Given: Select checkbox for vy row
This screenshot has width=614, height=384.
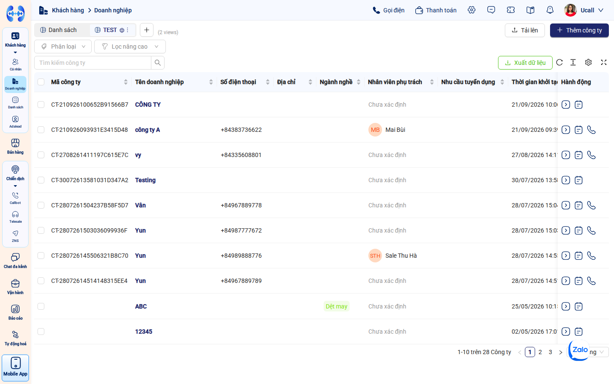Looking at the screenshot, I should (41, 155).
